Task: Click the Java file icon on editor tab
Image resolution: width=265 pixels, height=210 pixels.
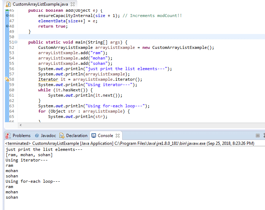Action: coord(8,4)
